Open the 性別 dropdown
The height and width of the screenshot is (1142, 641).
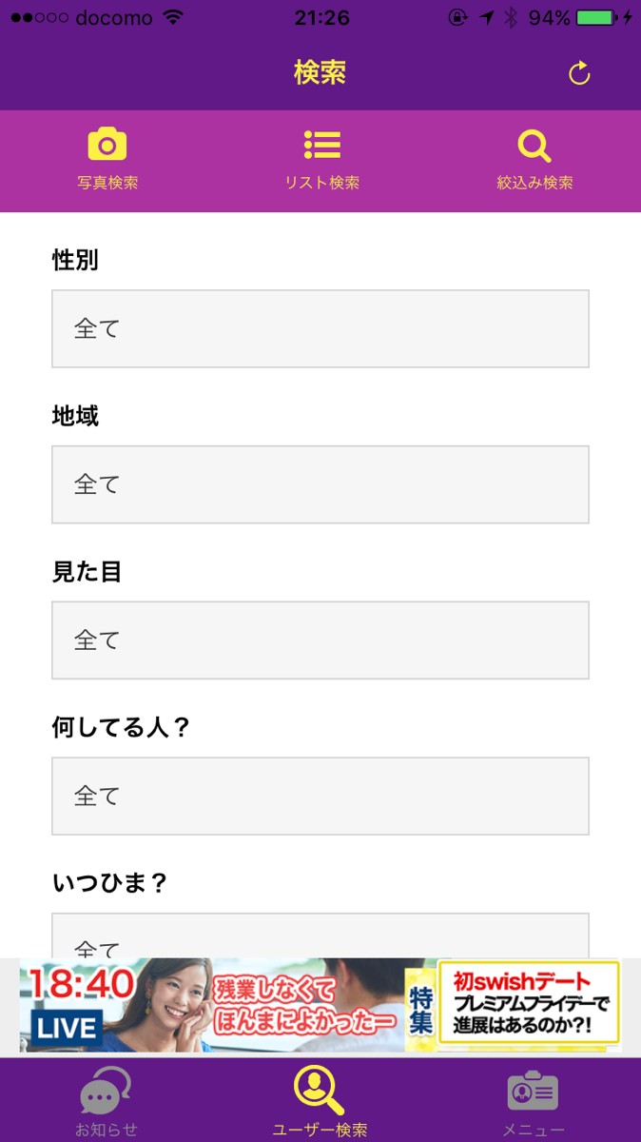(x=320, y=328)
